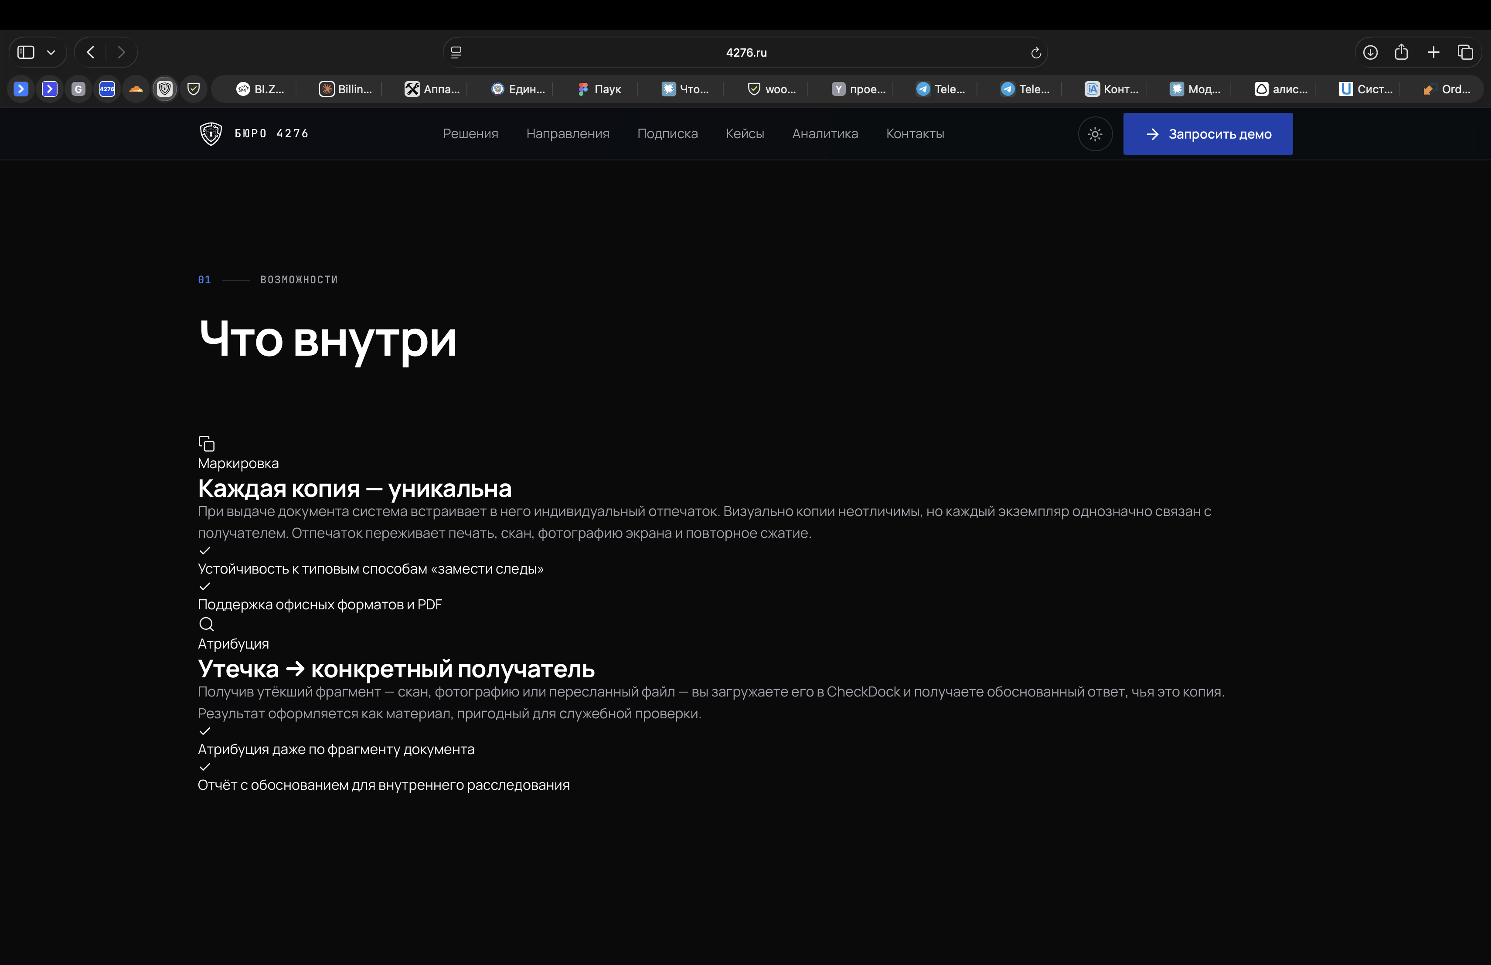Click the Запросить демо button
Image resolution: width=1491 pixels, height=965 pixels.
click(1208, 134)
